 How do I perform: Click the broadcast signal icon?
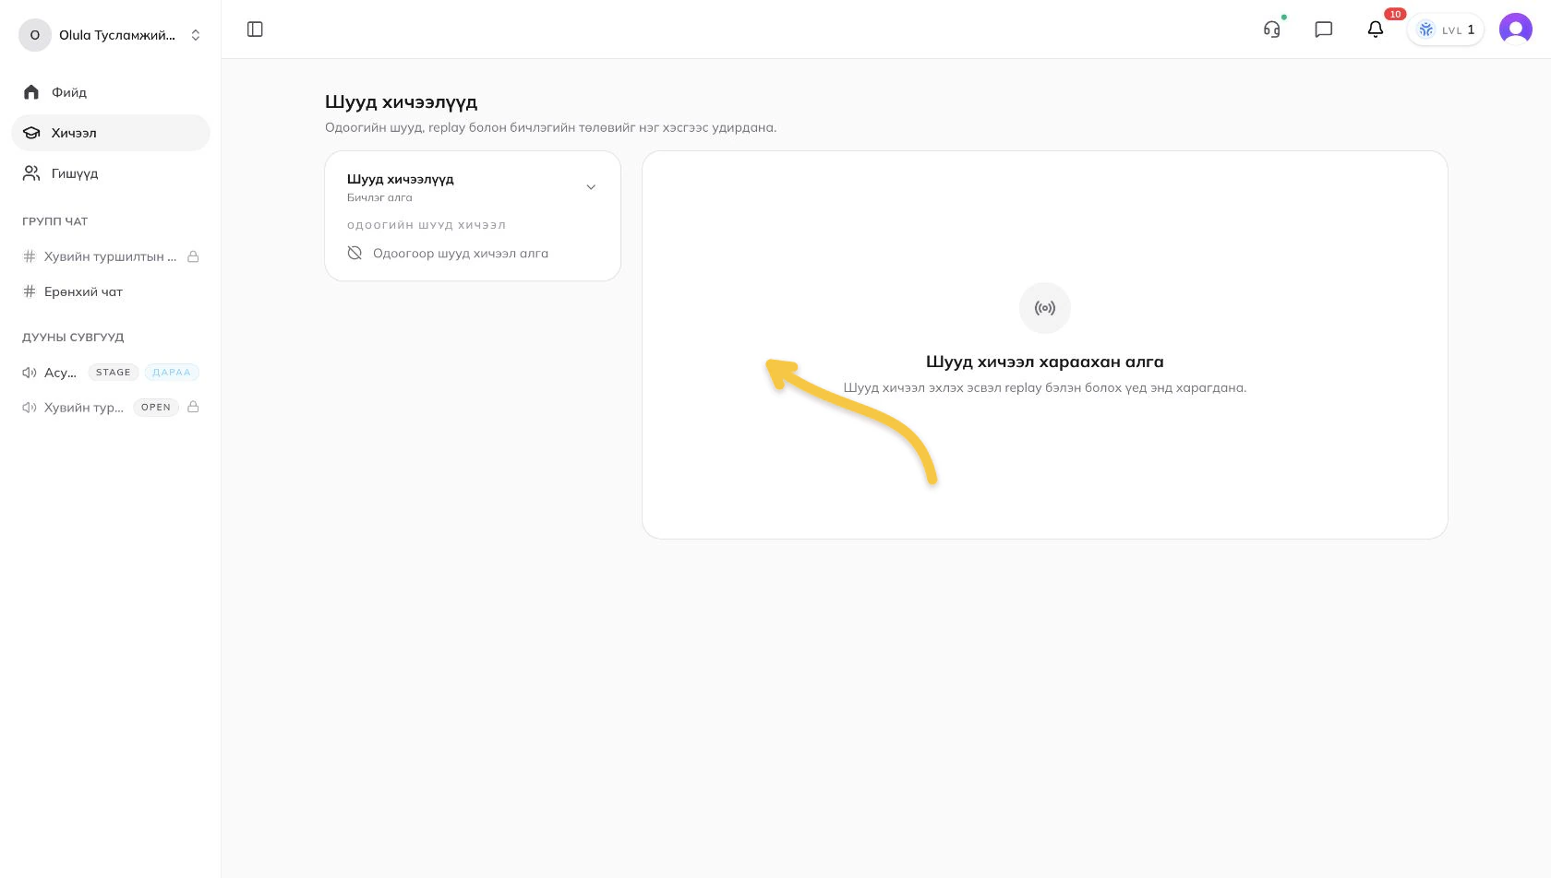pos(1045,308)
